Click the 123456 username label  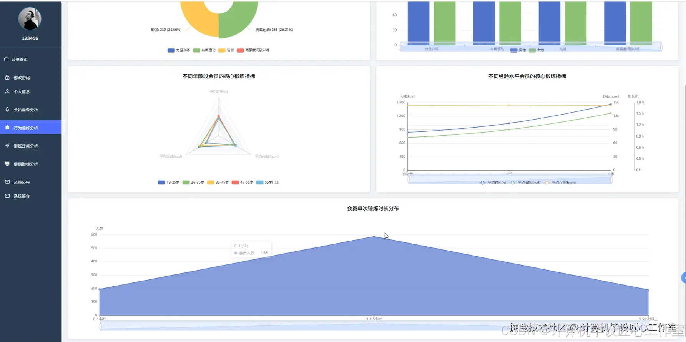click(30, 38)
